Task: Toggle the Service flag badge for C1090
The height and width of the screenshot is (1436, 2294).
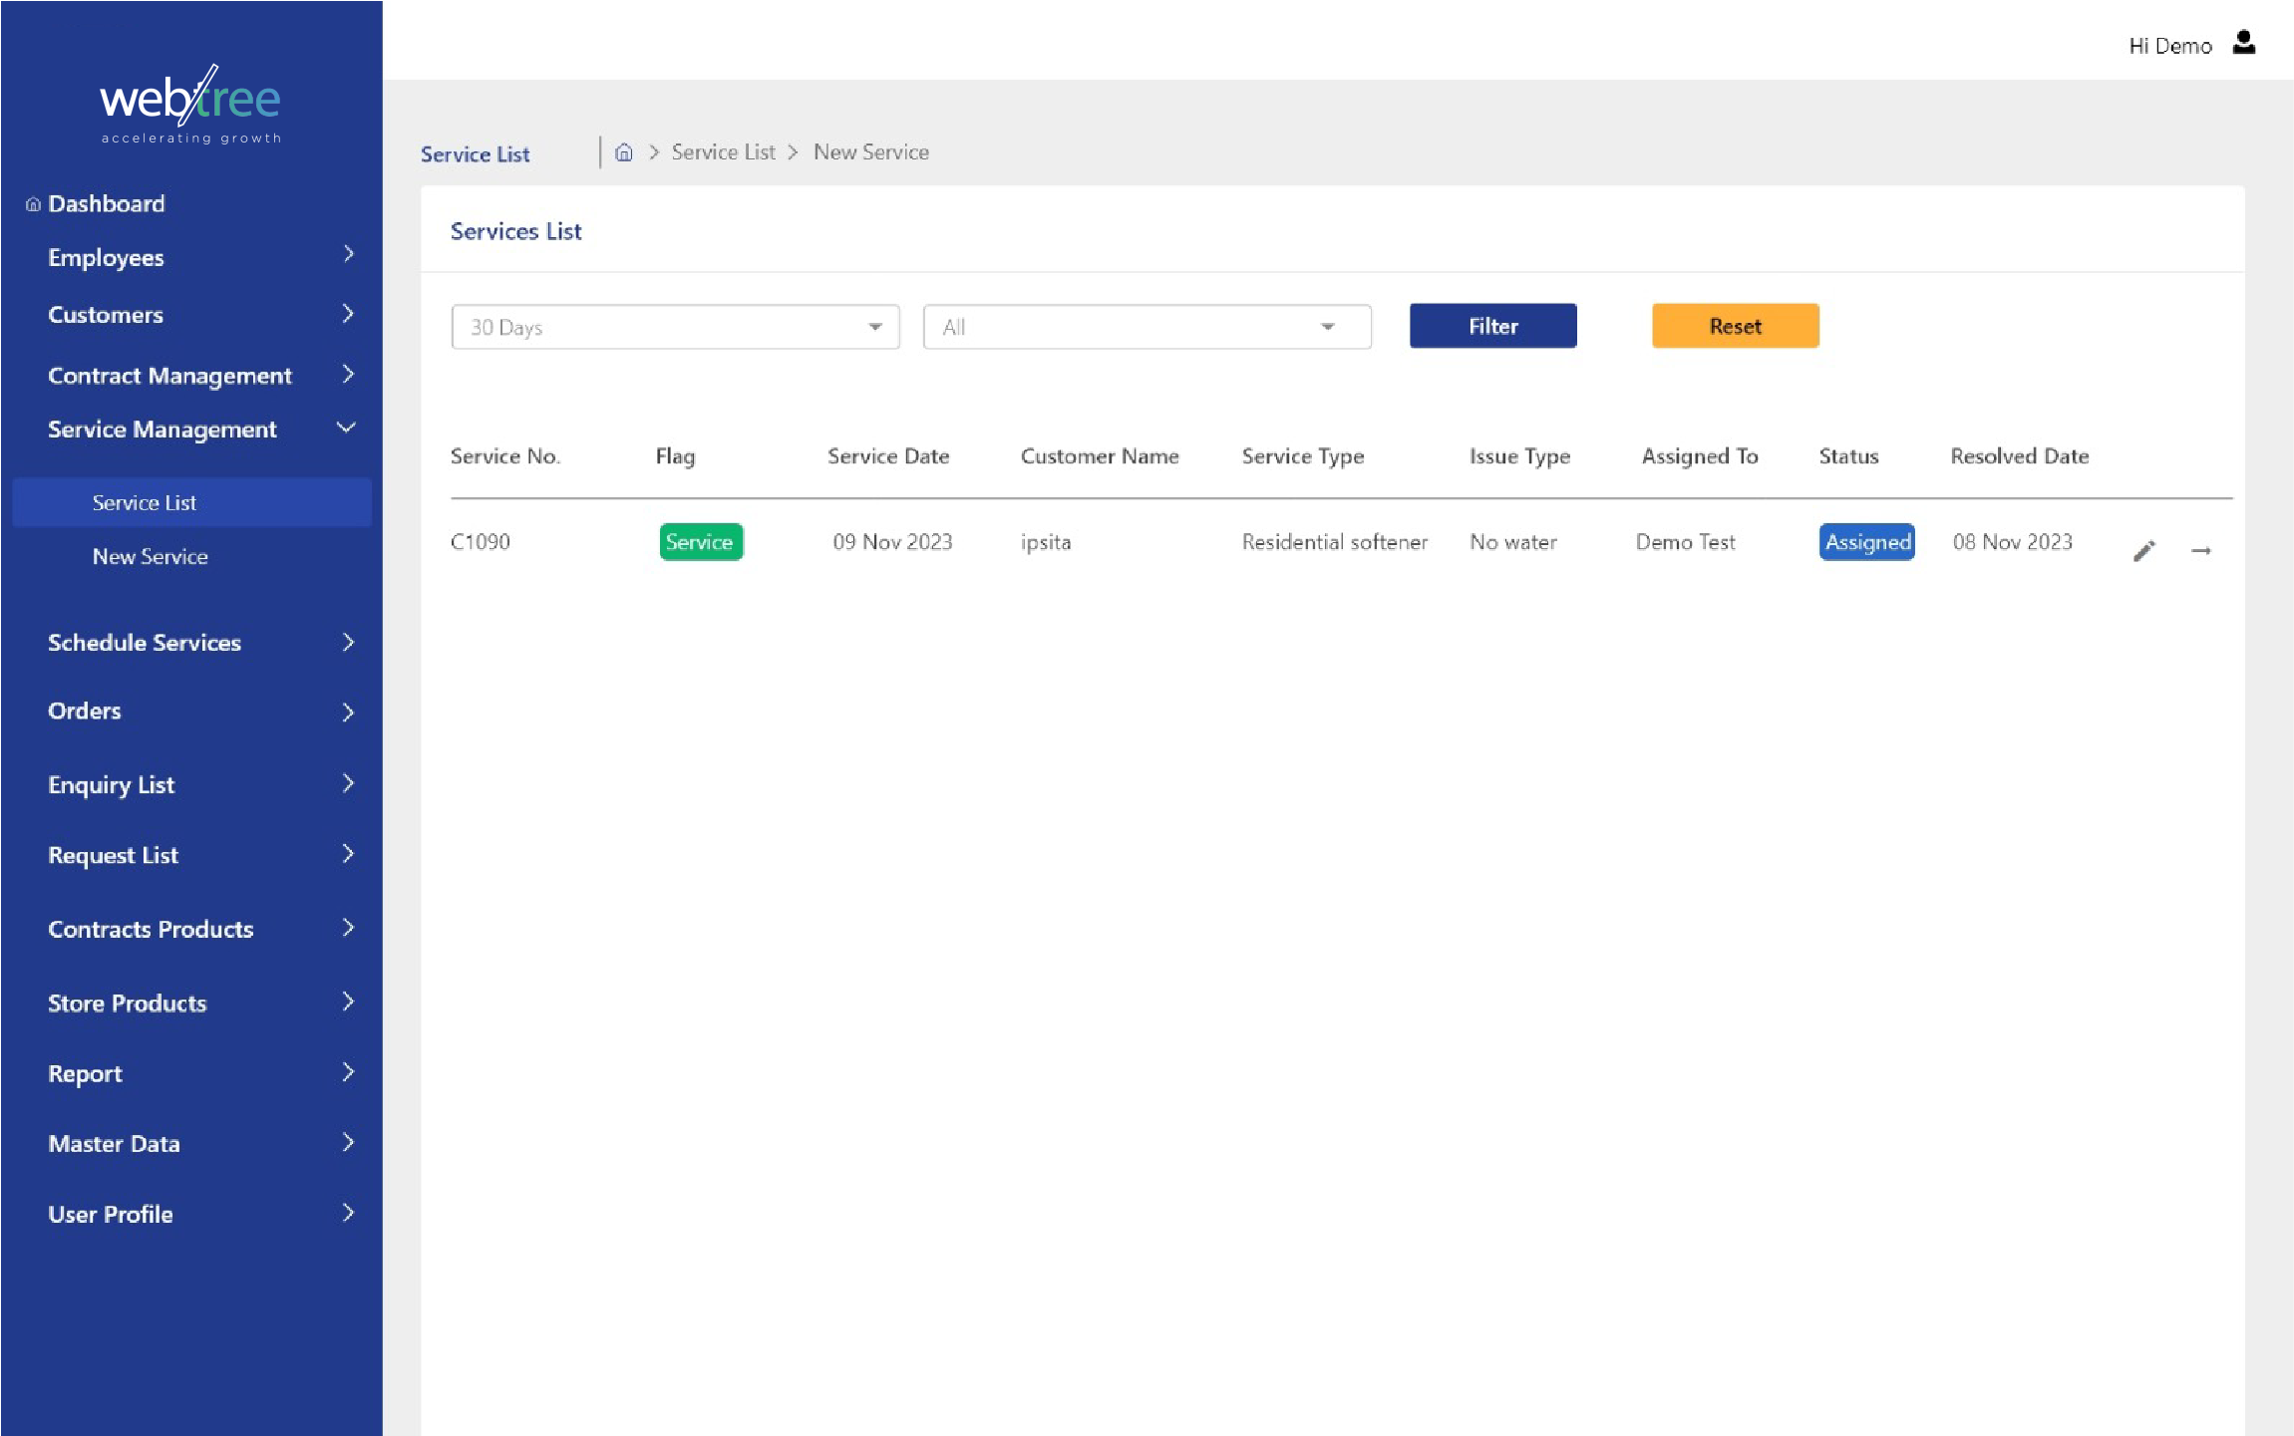Action: (x=699, y=541)
